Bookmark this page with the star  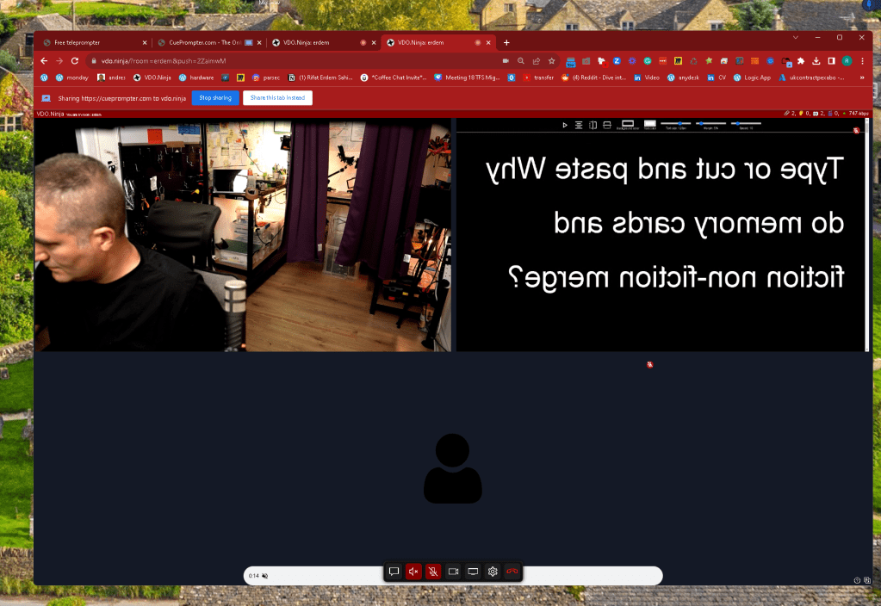pos(552,60)
